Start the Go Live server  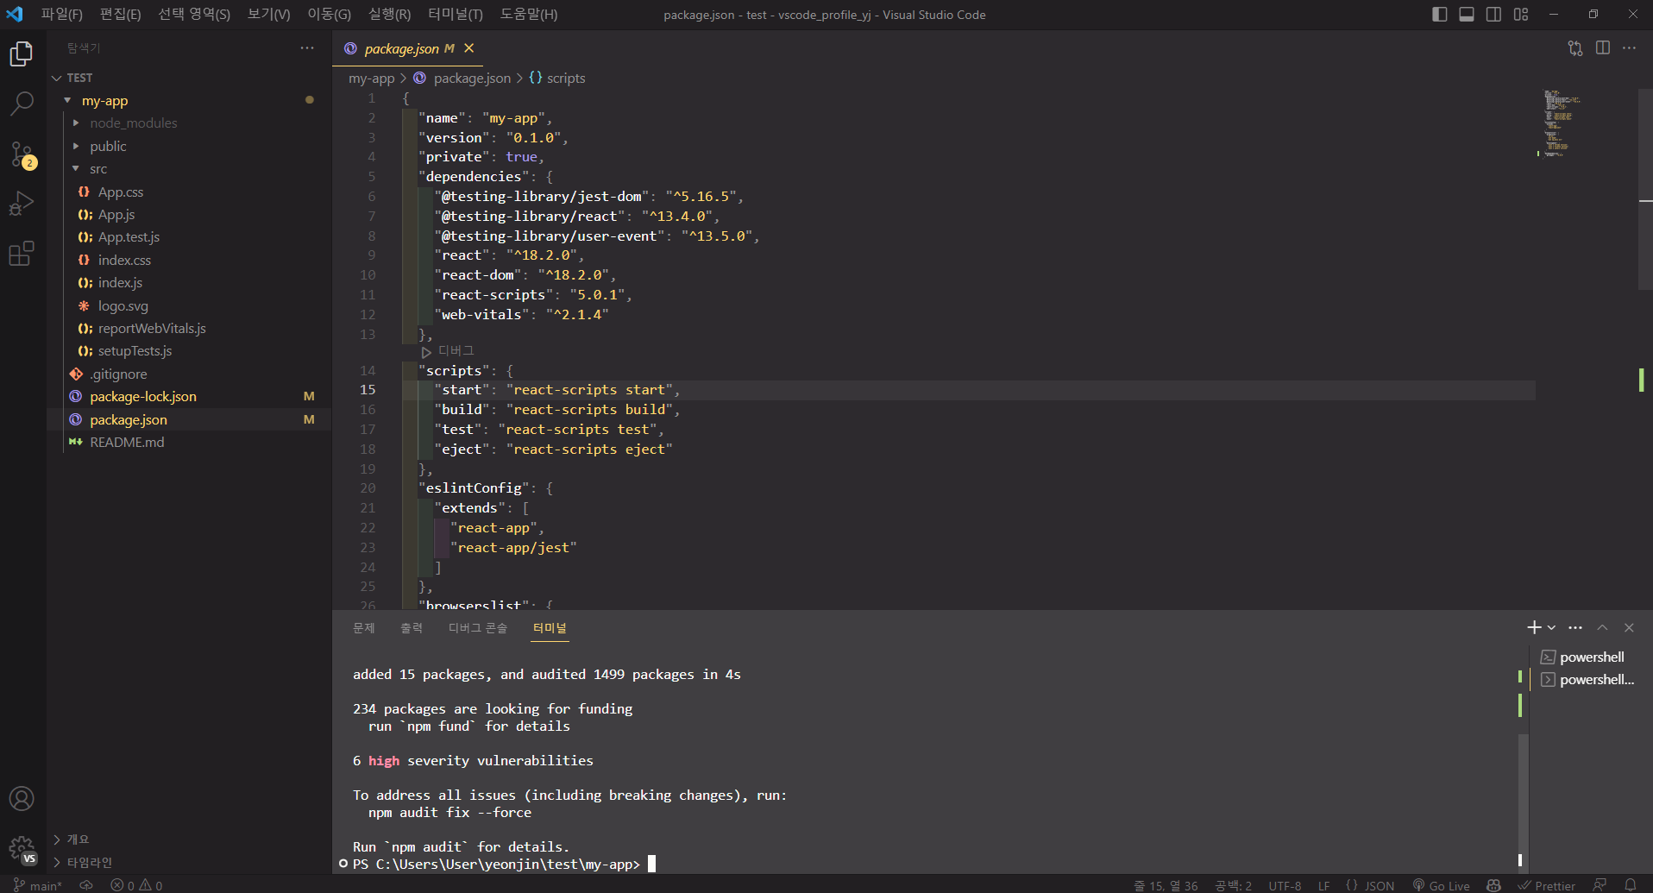point(1441,885)
